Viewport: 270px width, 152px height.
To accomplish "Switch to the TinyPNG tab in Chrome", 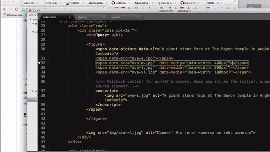I will [75, 3].
